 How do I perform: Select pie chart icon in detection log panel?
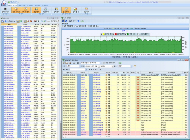coord(70,63)
